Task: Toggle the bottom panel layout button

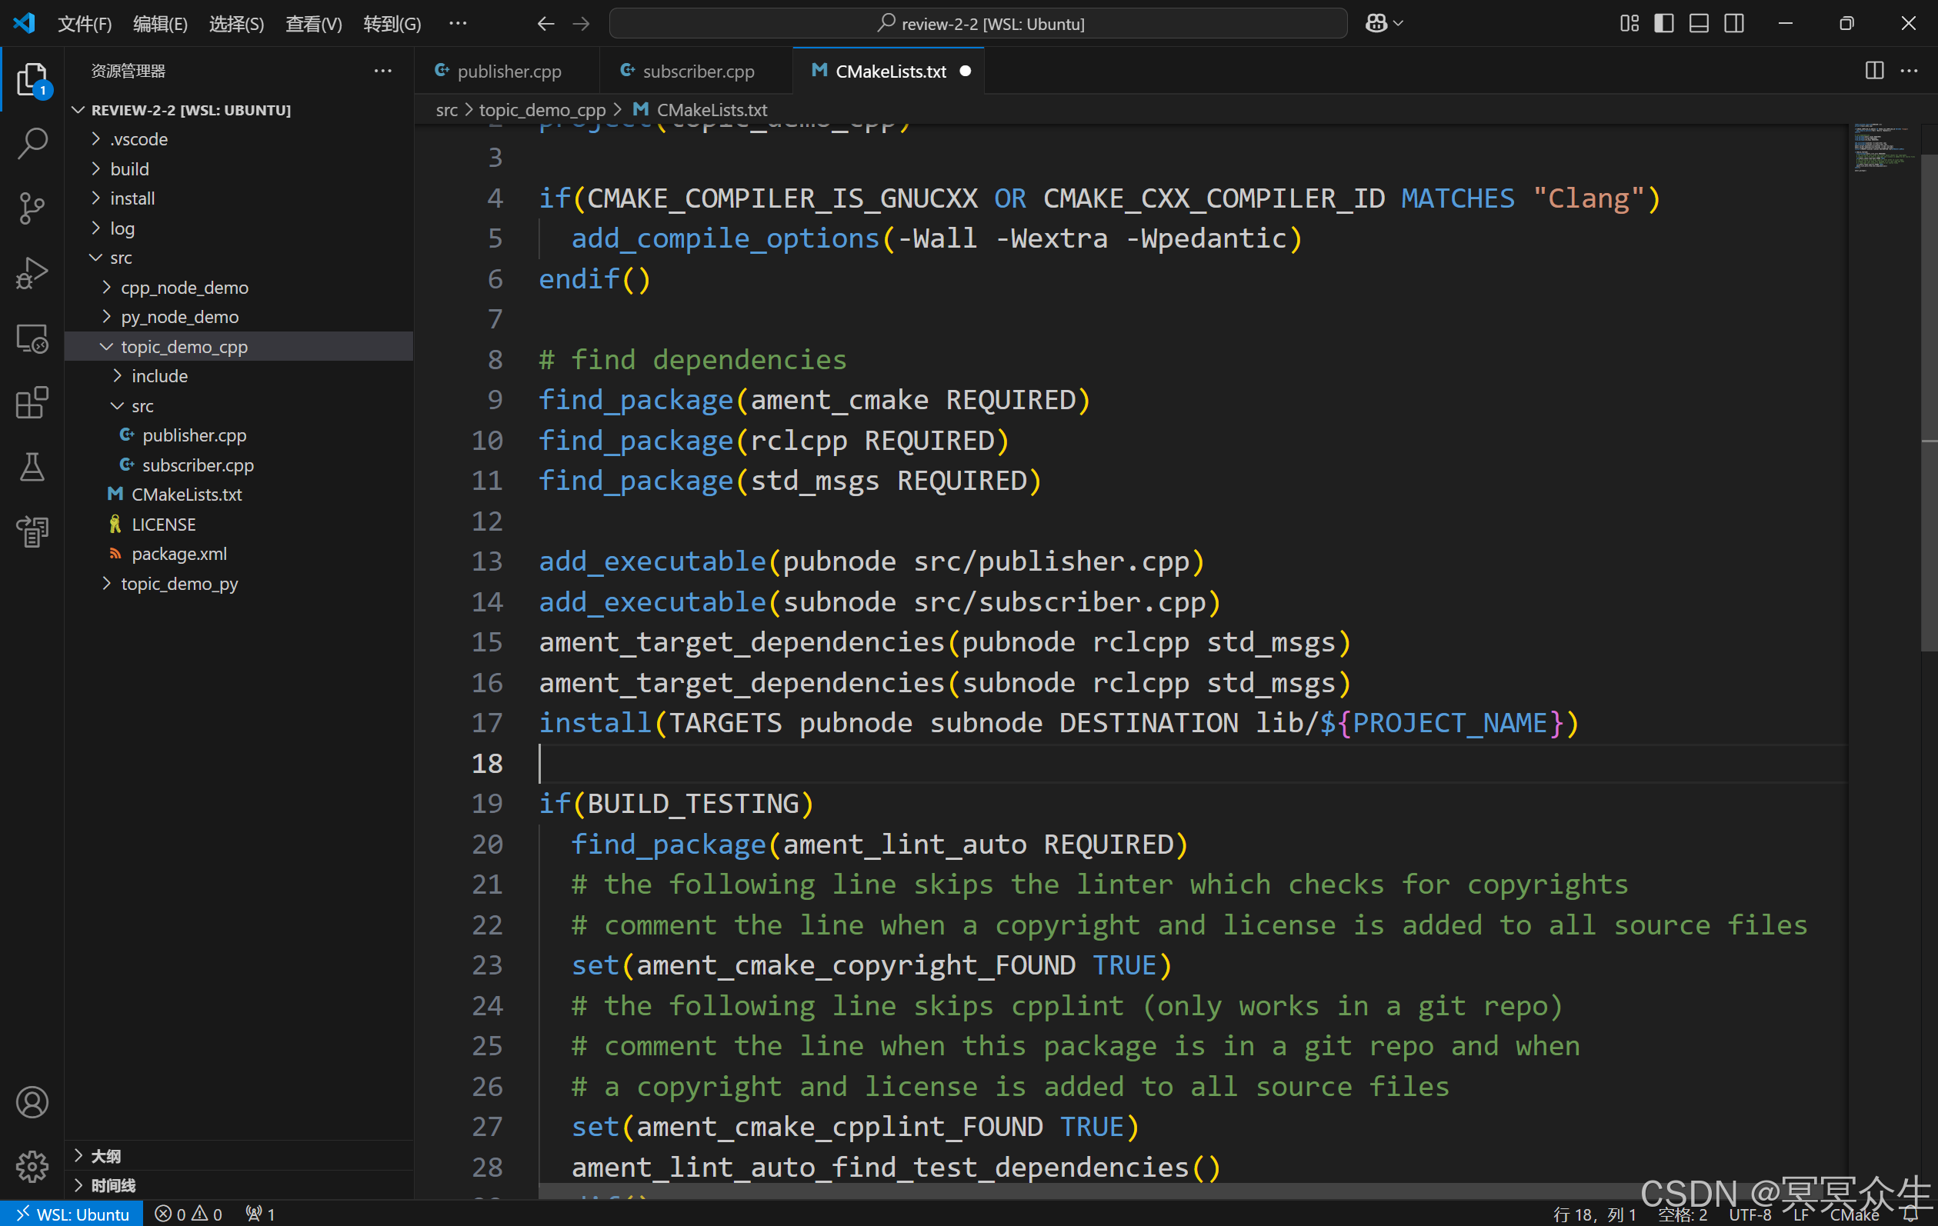Action: (1699, 23)
